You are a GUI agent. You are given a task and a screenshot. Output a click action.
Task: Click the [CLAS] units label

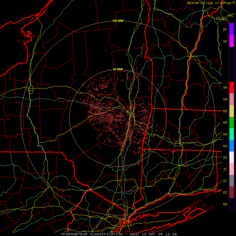[x=222, y=18]
